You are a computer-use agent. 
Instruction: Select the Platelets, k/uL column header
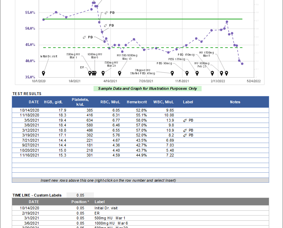[80, 102]
